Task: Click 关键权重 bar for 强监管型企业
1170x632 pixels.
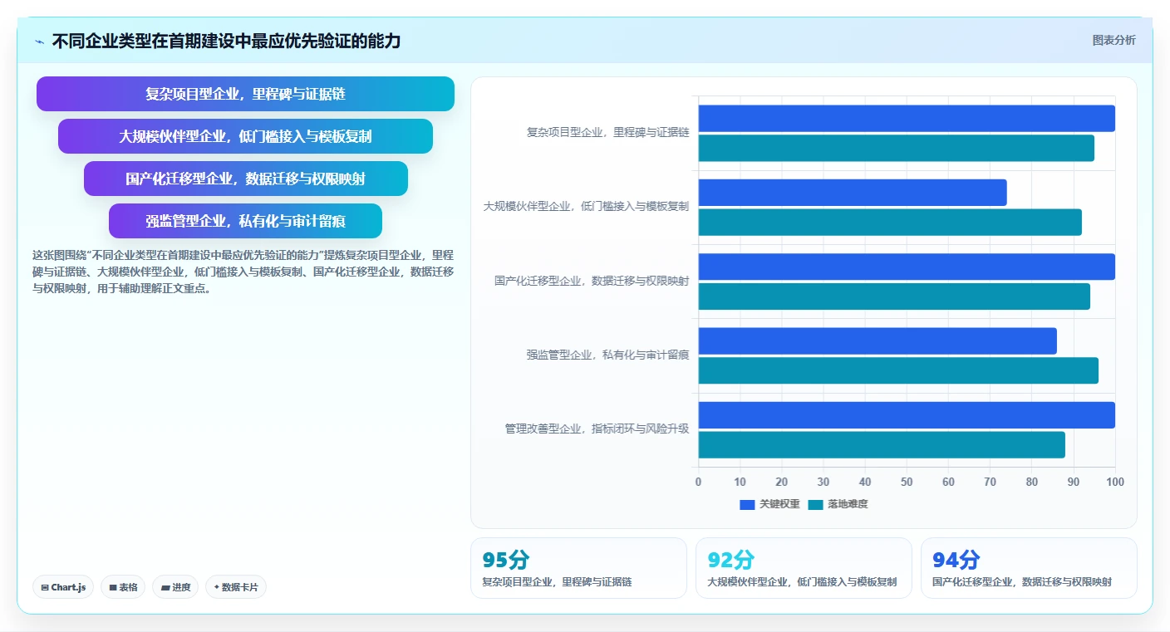Action: 877,341
